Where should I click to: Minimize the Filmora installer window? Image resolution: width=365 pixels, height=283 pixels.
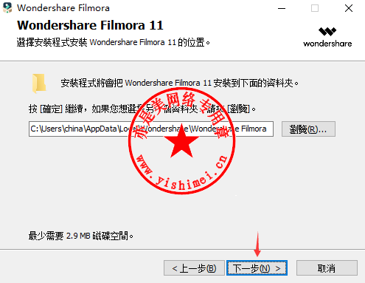282,8
